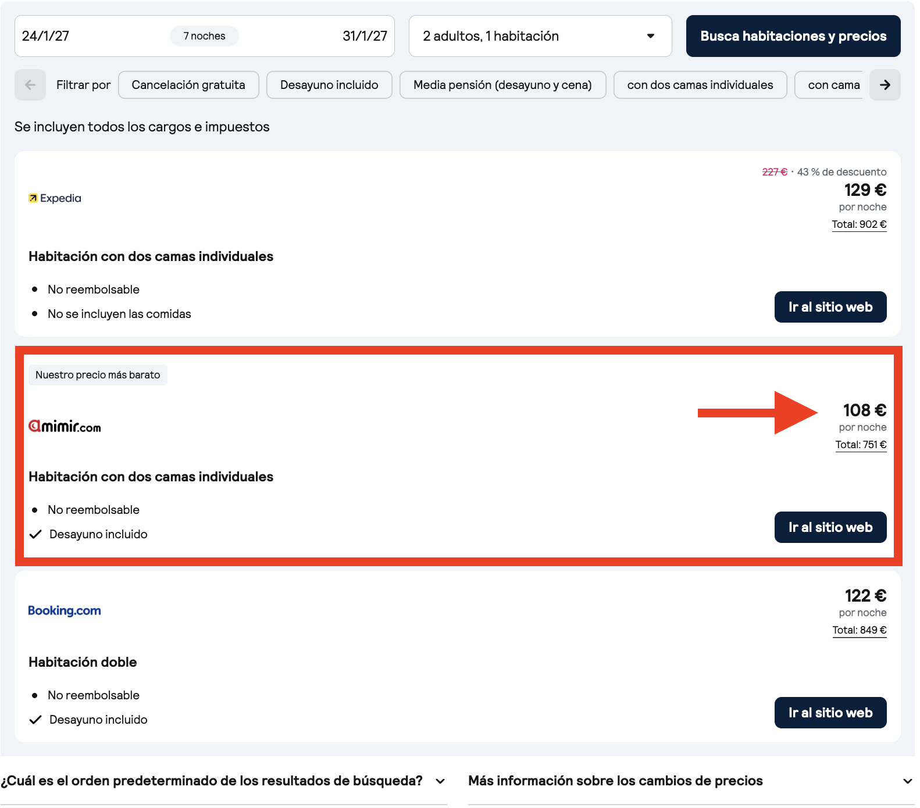Click No se incluyen las comidas text
The width and height of the screenshot is (920, 808).
(119, 314)
